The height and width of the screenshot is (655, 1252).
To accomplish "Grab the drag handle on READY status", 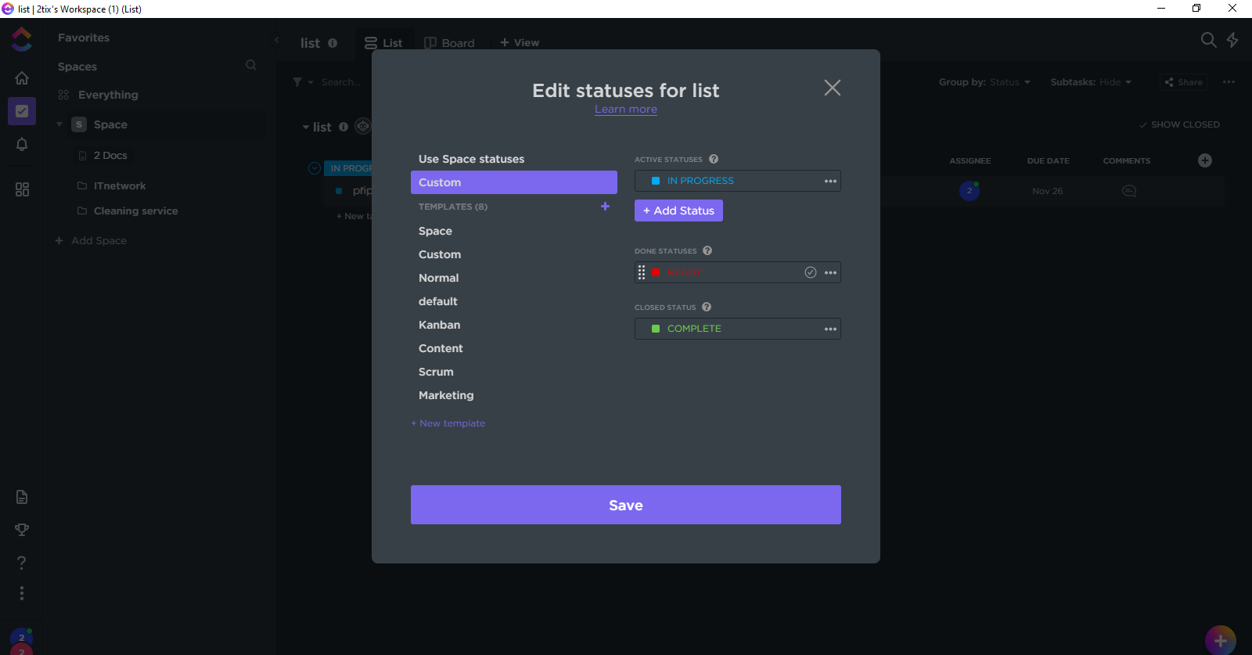I will (x=642, y=272).
